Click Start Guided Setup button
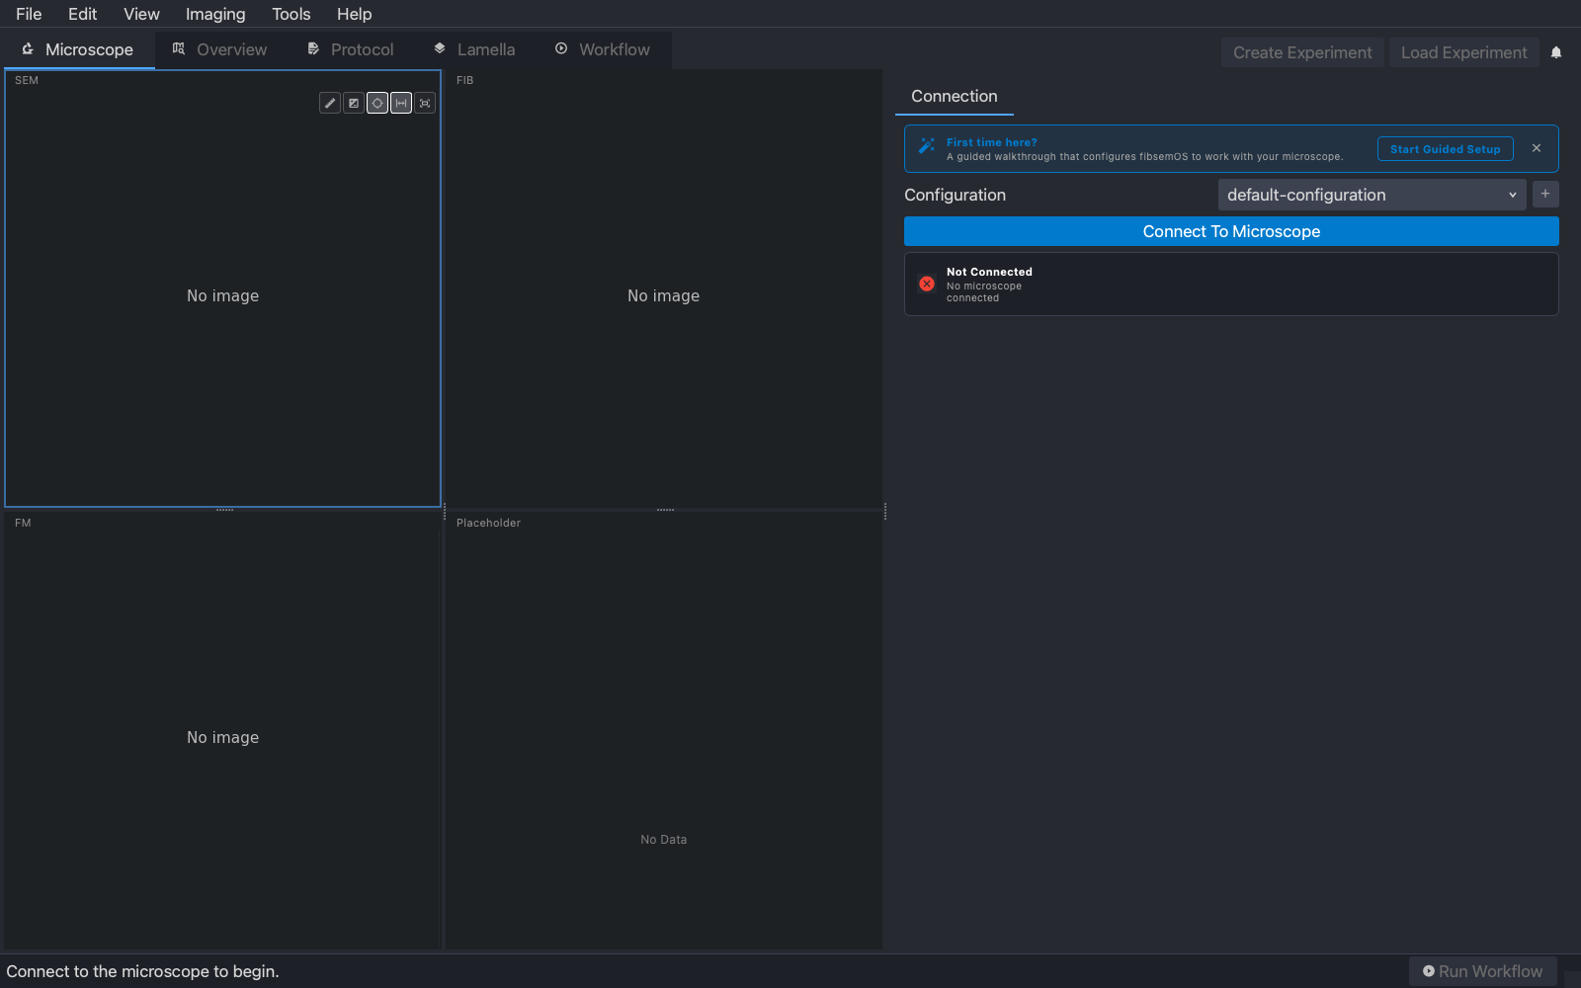1581x988 pixels. (x=1445, y=149)
